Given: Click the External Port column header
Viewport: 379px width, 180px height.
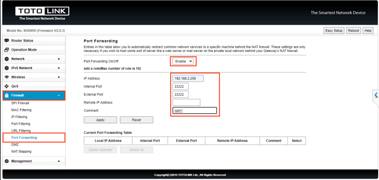Looking at the screenshot, I should (186, 141).
